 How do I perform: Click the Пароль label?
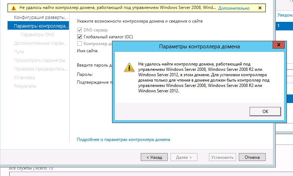click(x=85, y=74)
